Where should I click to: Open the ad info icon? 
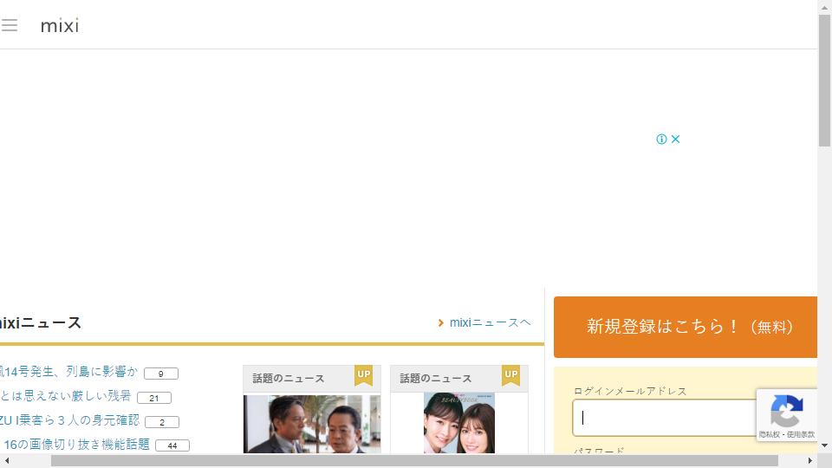[661, 139]
